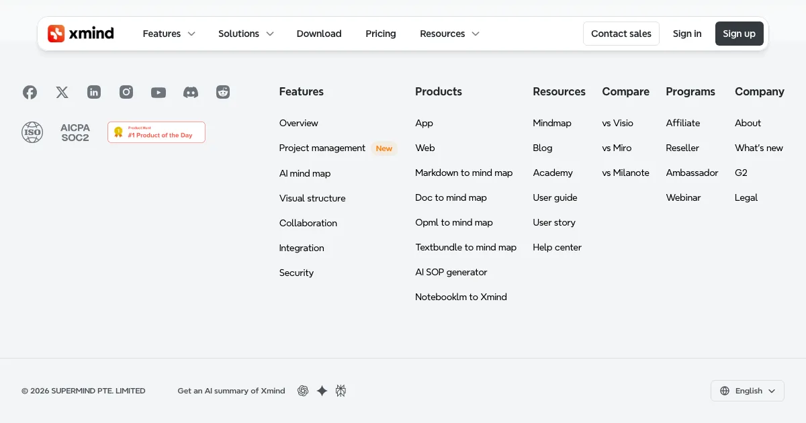
Task: Click the Sign up button
Action: [739, 34]
